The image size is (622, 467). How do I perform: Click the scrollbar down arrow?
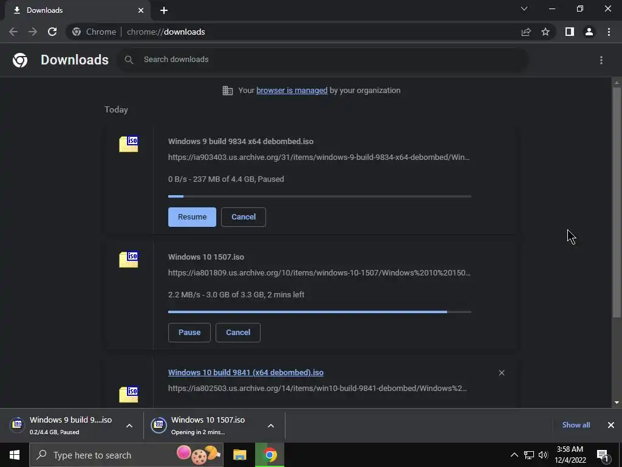point(617,403)
